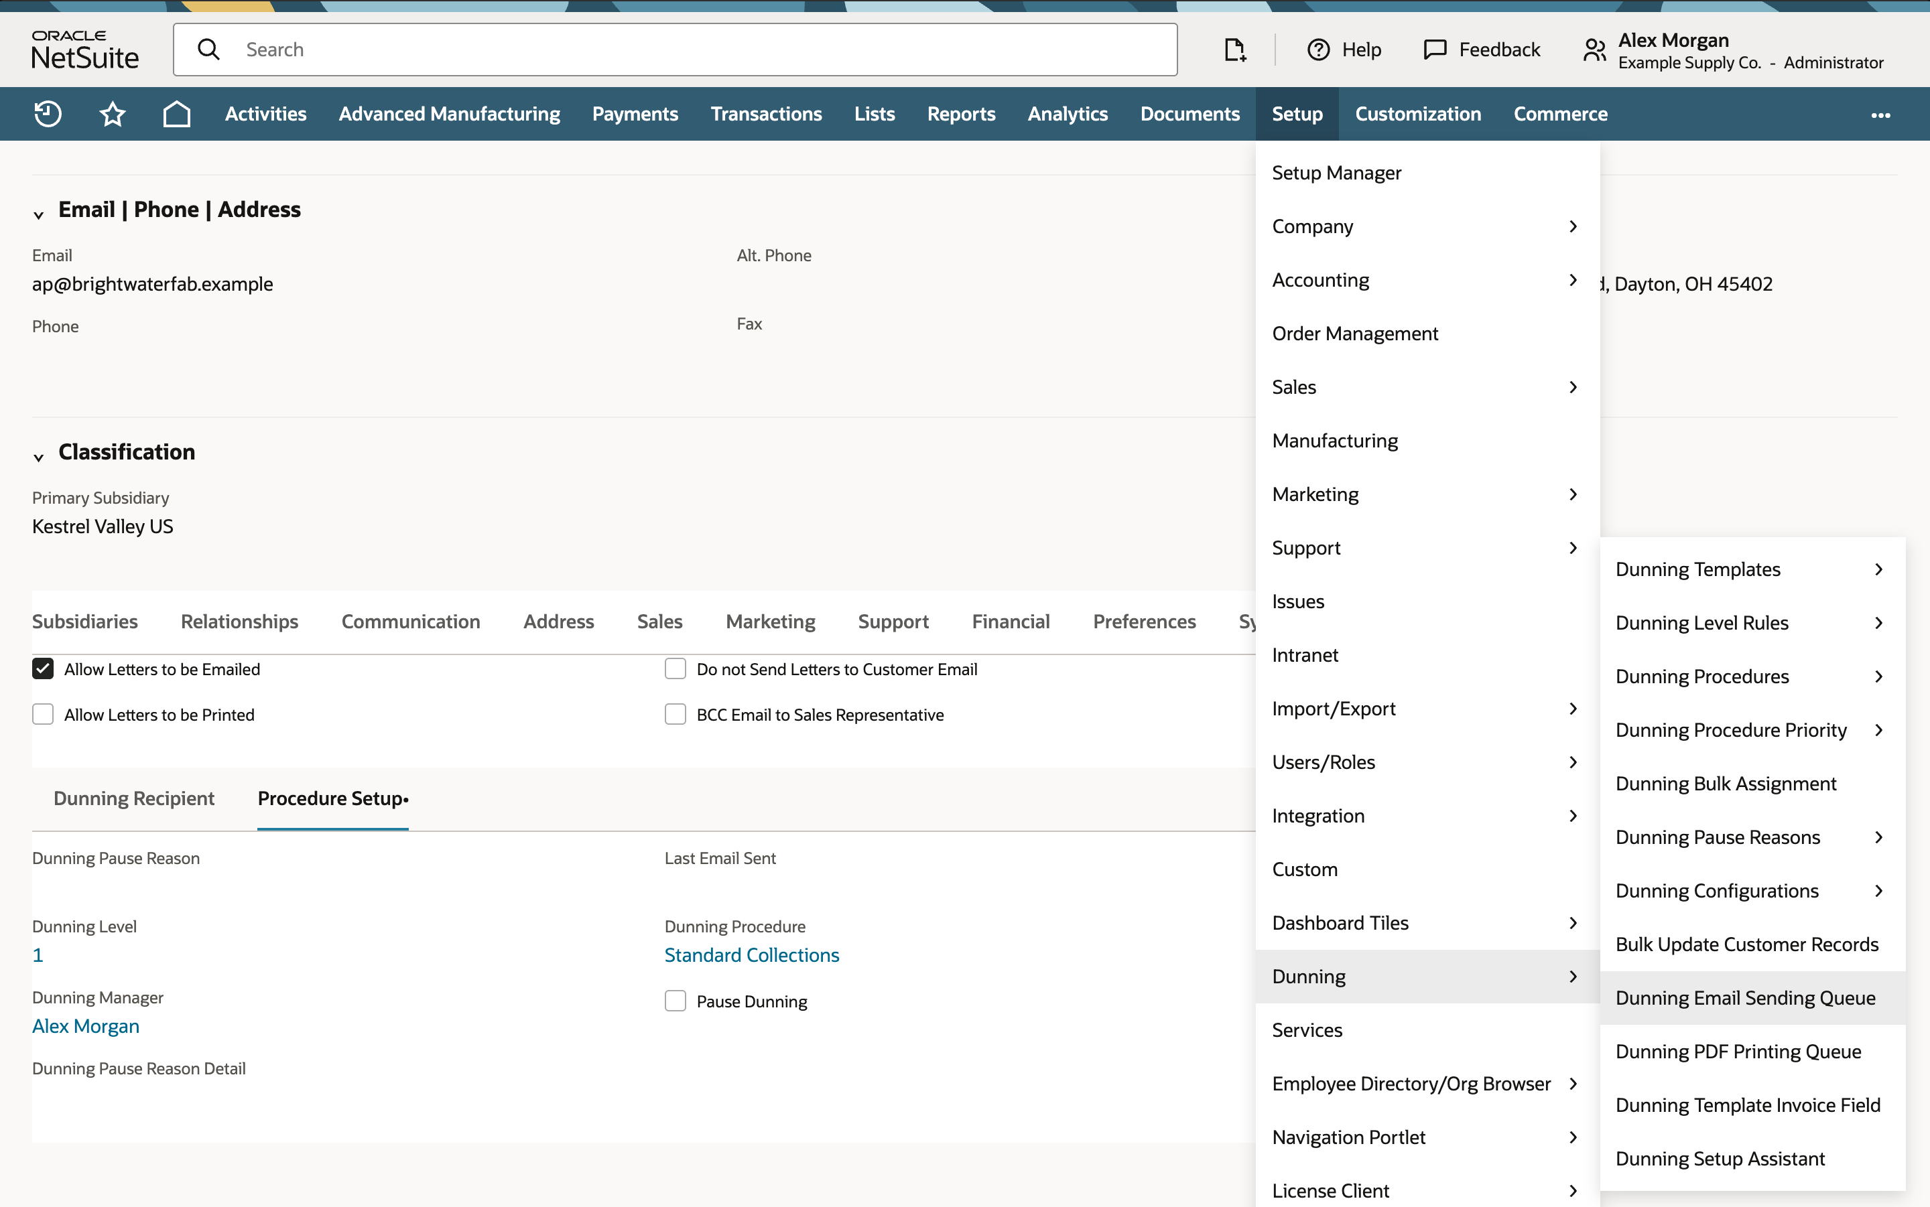Open the Reports menu
The image size is (1930, 1207).
(x=960, y=114)
